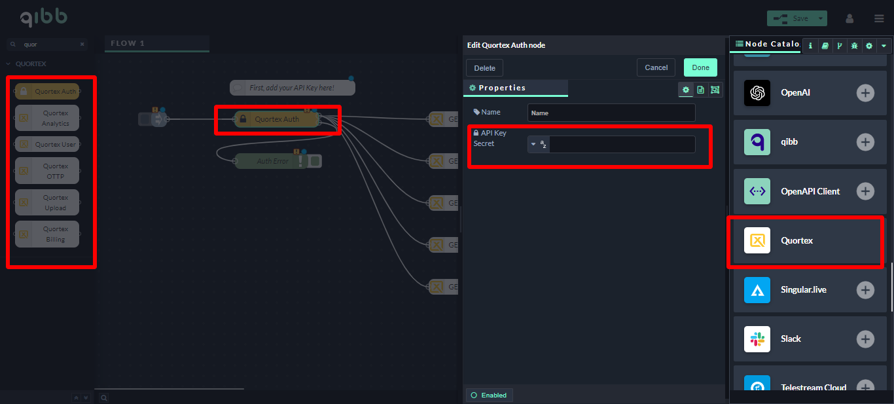Select the Flow 1 tab
894x404 pixels.
coord(128,43)
